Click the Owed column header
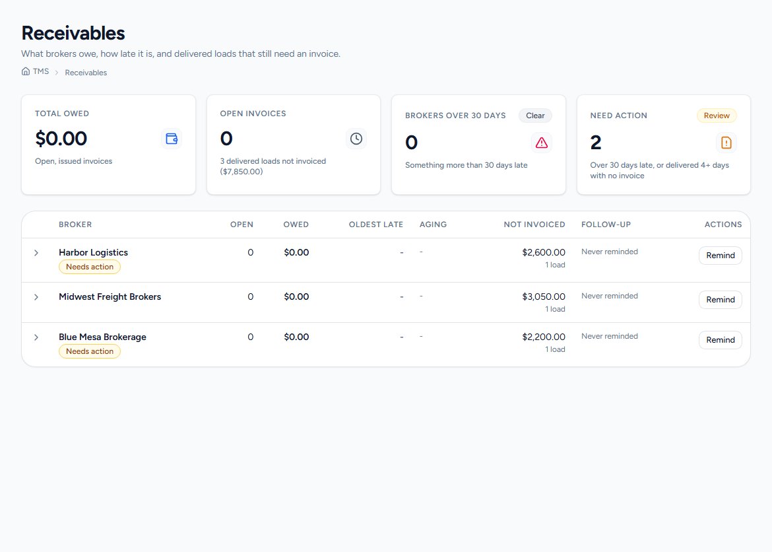This screenshot has height=552, width=772. click(x=296, y=224)
